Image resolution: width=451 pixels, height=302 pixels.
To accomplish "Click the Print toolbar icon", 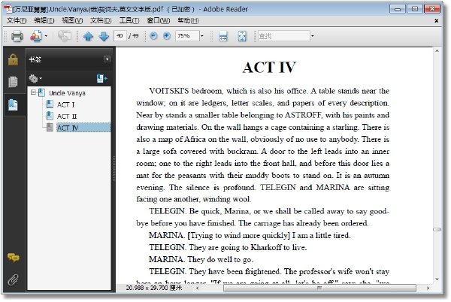I will coord(17,36).
